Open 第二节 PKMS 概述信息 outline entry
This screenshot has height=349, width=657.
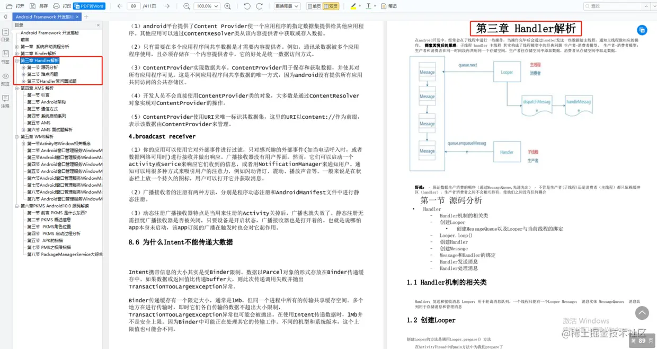pyautogui.click(x=49, y=220)
